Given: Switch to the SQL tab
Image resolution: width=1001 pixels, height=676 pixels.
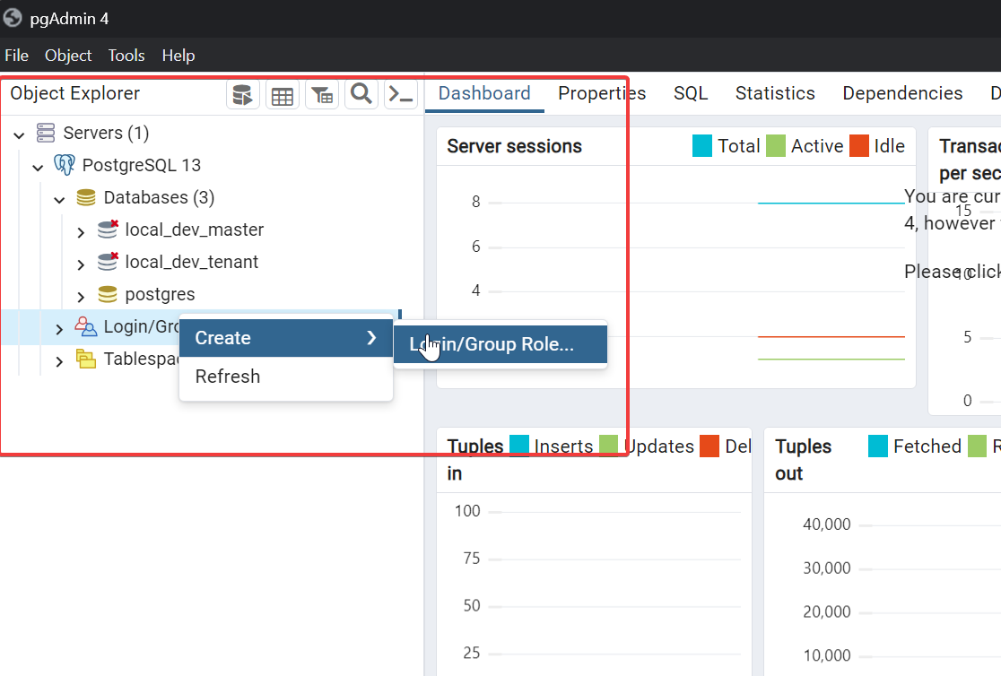Looking at the screenshot, I should [x=691, y=93].
